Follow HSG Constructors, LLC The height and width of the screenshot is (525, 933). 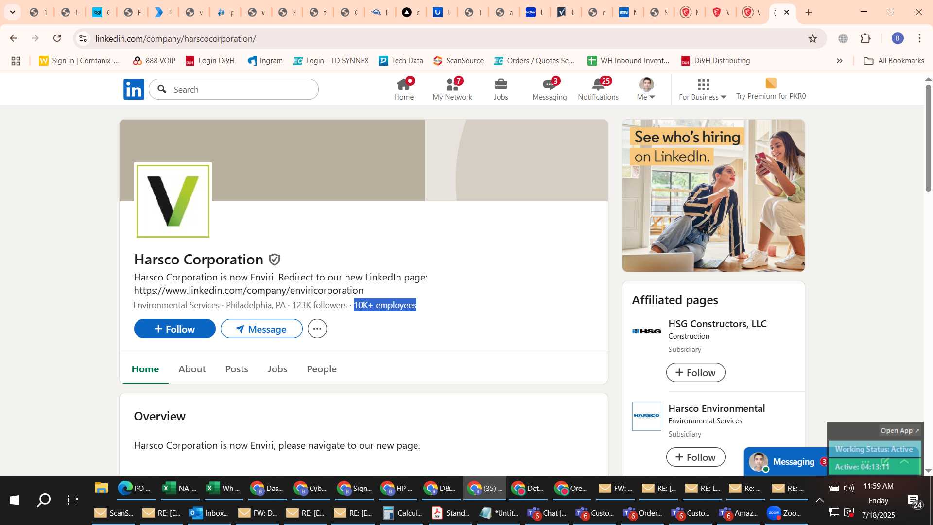point(695,372)
